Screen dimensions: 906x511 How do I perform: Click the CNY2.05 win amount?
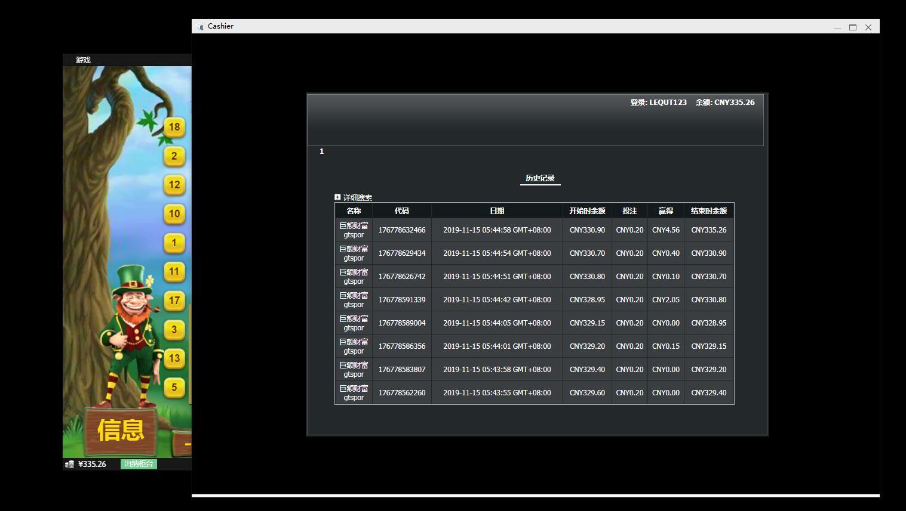666,300
